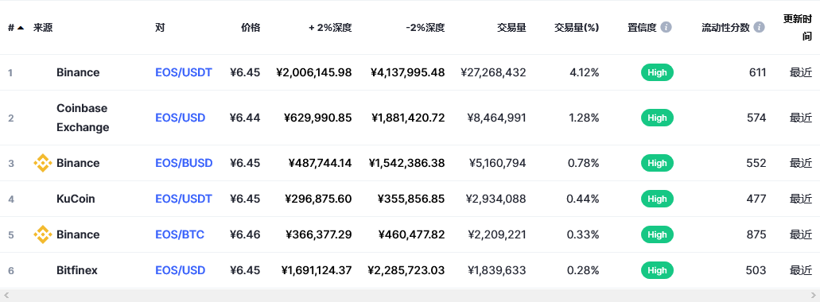820x302 pixels.
Task: Sort by rank using # arrow
Action: click(x=21, y=28)
